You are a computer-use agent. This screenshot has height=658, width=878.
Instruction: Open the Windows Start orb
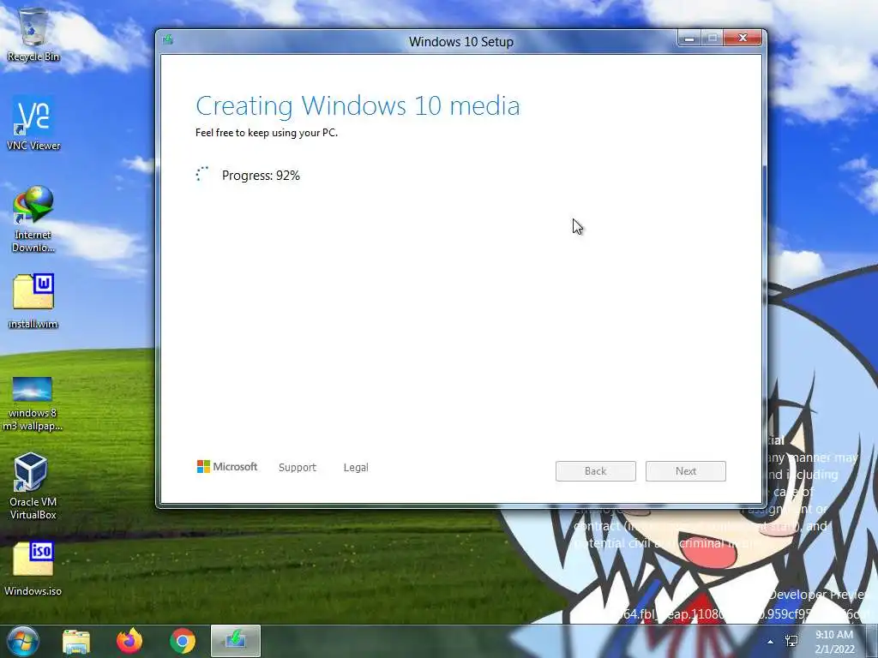[23, 641]
